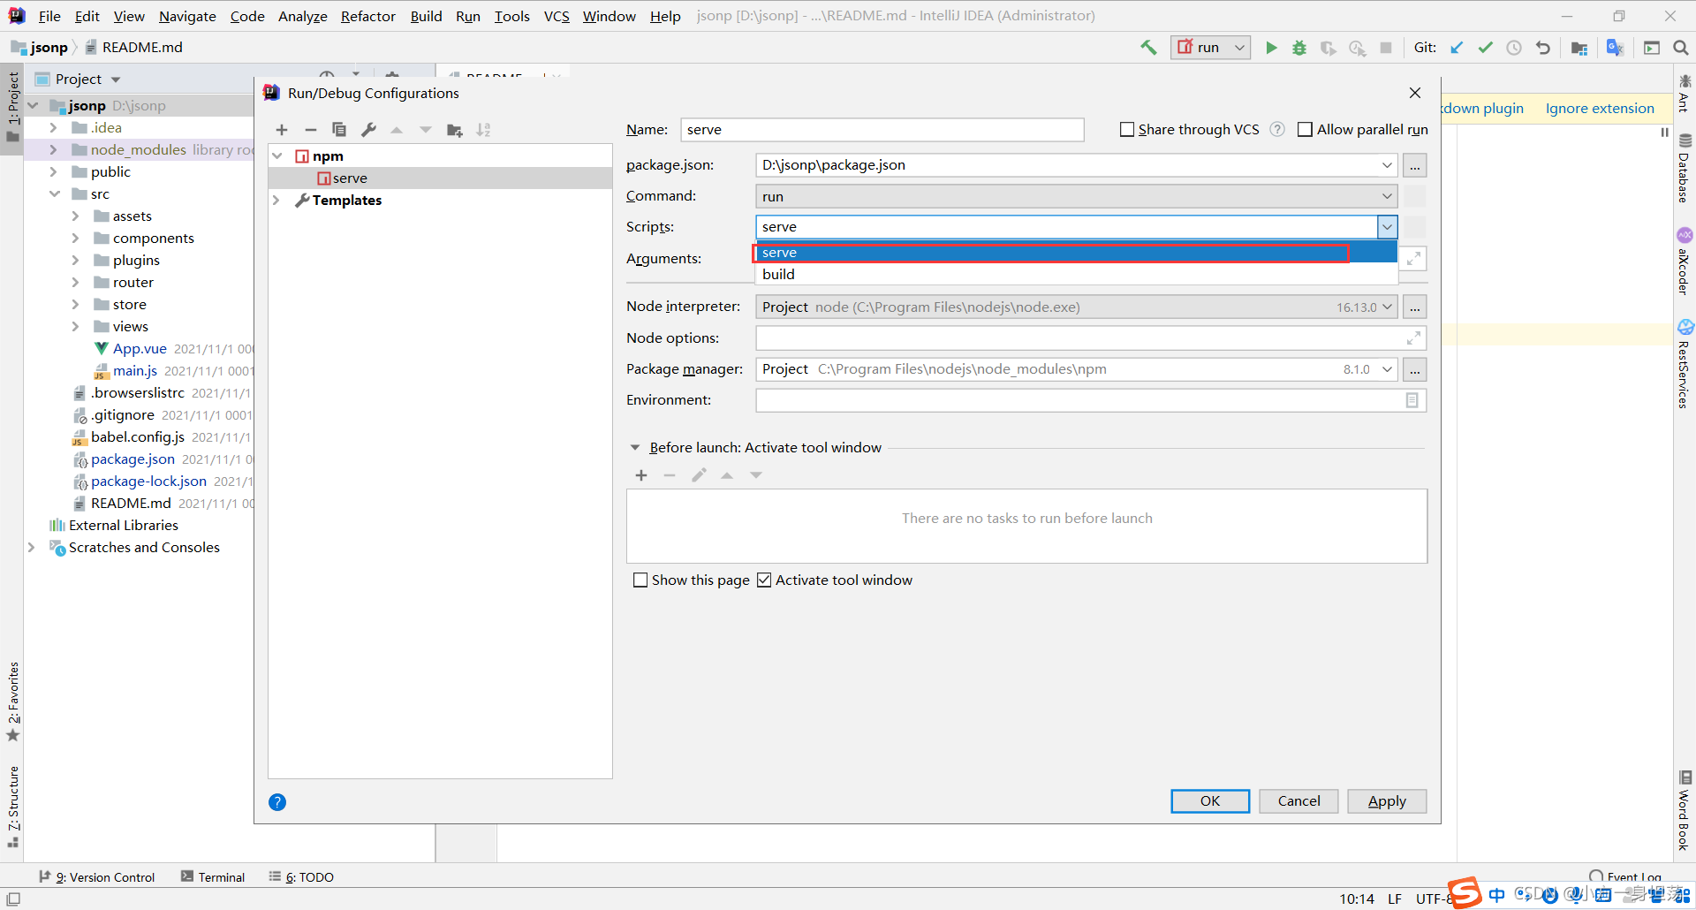
Task: Sort configurations alphabetically icon
Action: [x=483, y=130]
